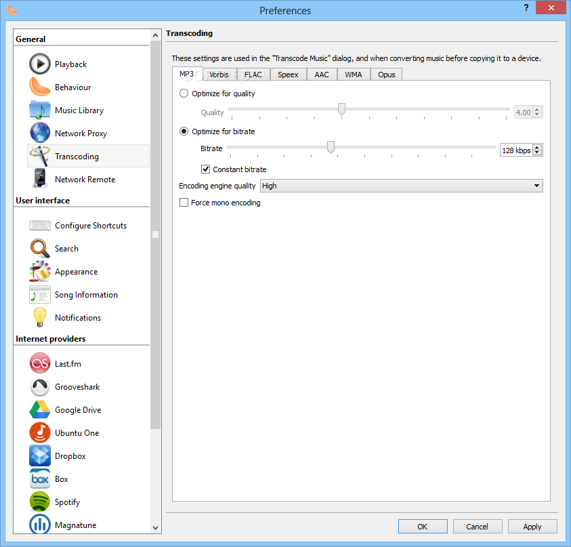
Task: Switch to the Speex tab
Action: pyautogui.click(x=288, y=75)
